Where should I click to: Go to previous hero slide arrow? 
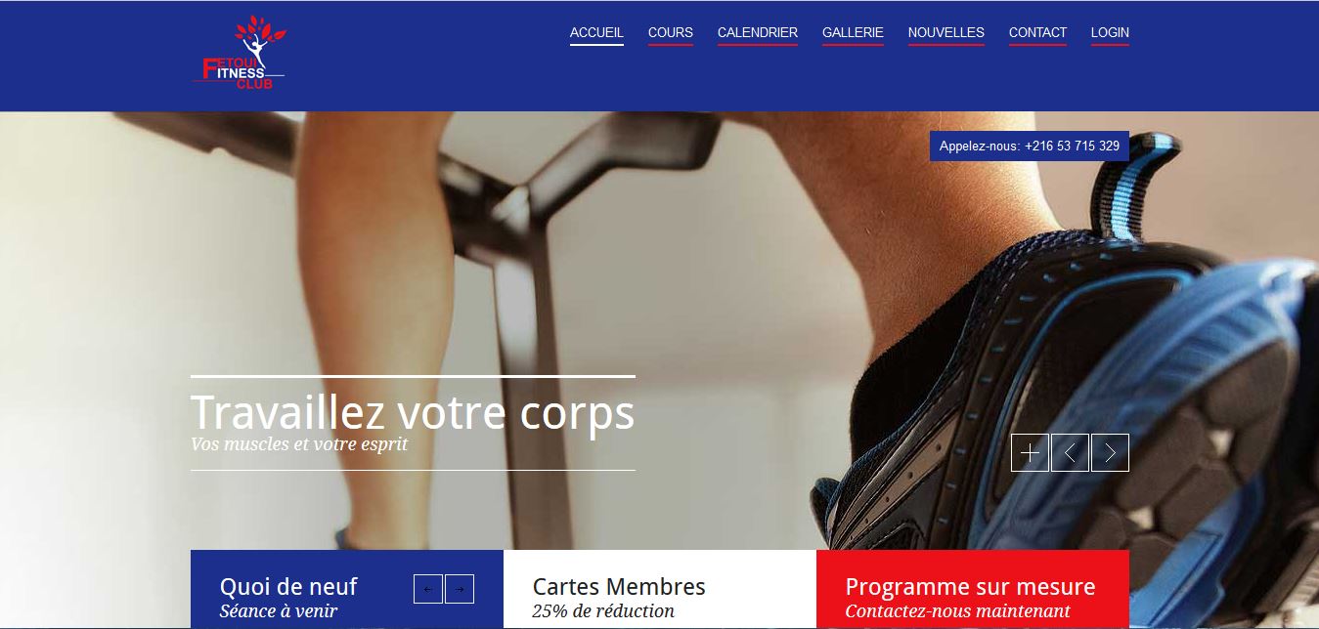point(1070,452)
